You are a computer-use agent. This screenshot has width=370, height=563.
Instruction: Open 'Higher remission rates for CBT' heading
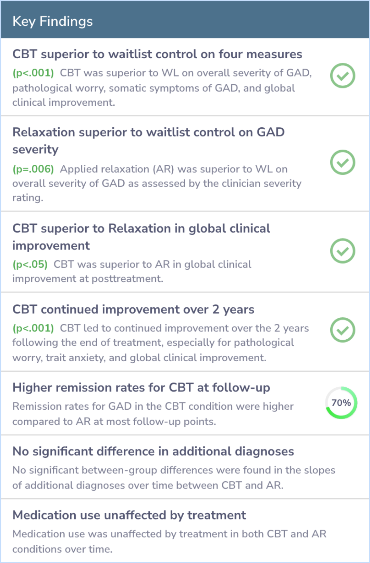(141, 388)
